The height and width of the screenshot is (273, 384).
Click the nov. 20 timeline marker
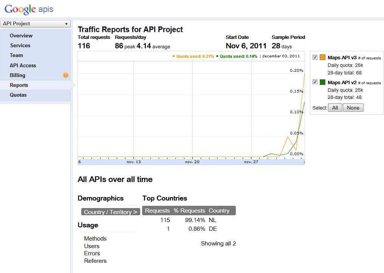point(192,162)
